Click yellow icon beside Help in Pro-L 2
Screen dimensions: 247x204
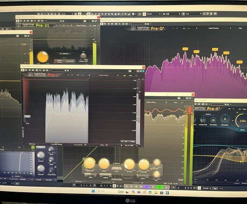[125, 76]
